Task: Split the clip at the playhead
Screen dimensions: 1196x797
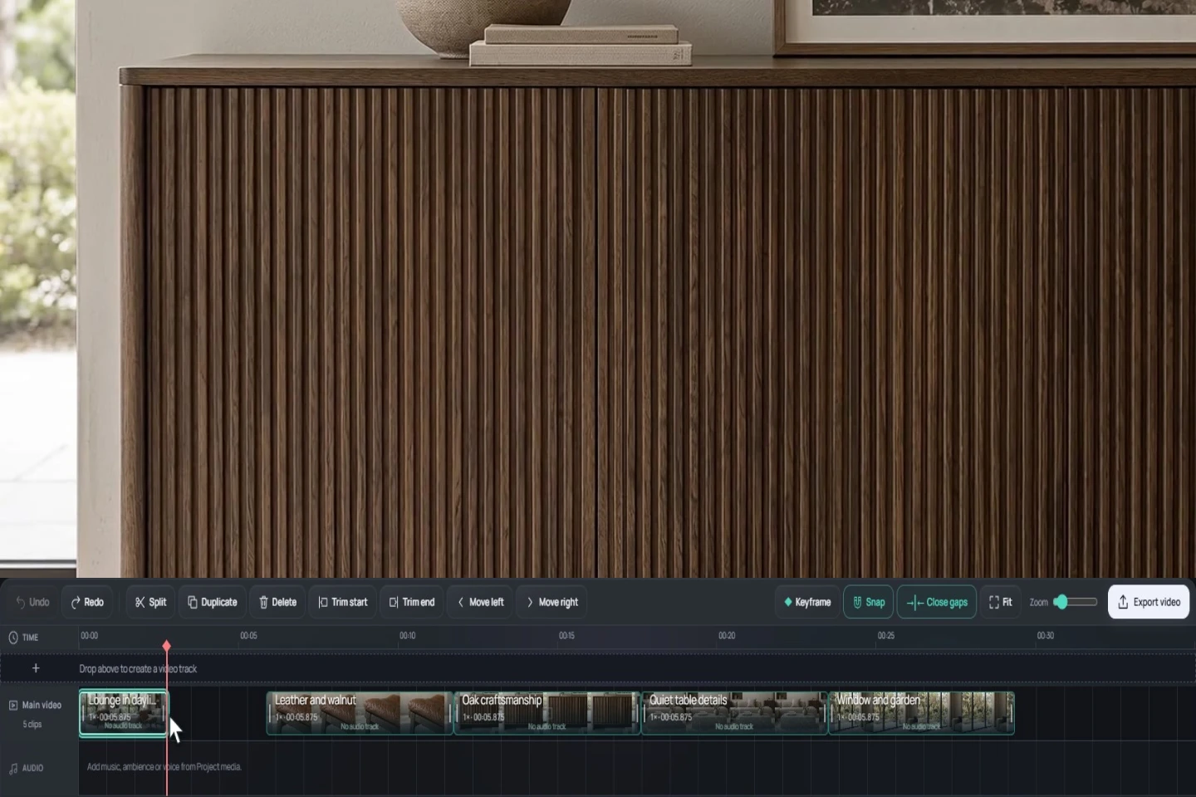Action: [150, 602]
